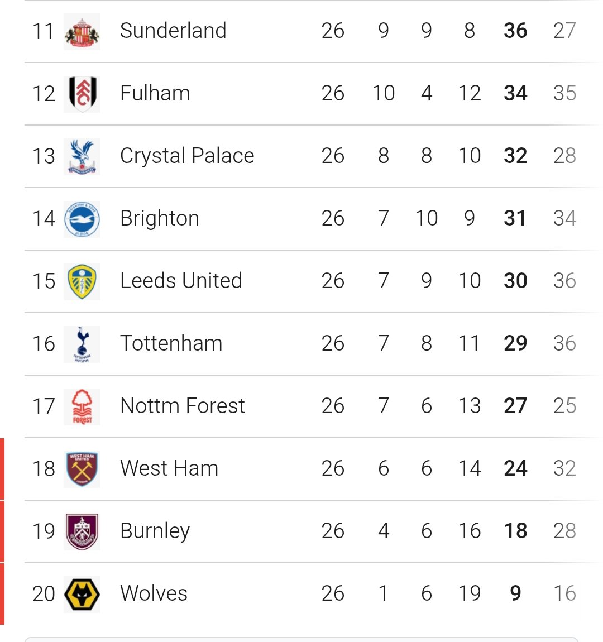Viewport: 603px width, 642px height.
Task: Tap the Leeds United crest
Action: (82, 281)
